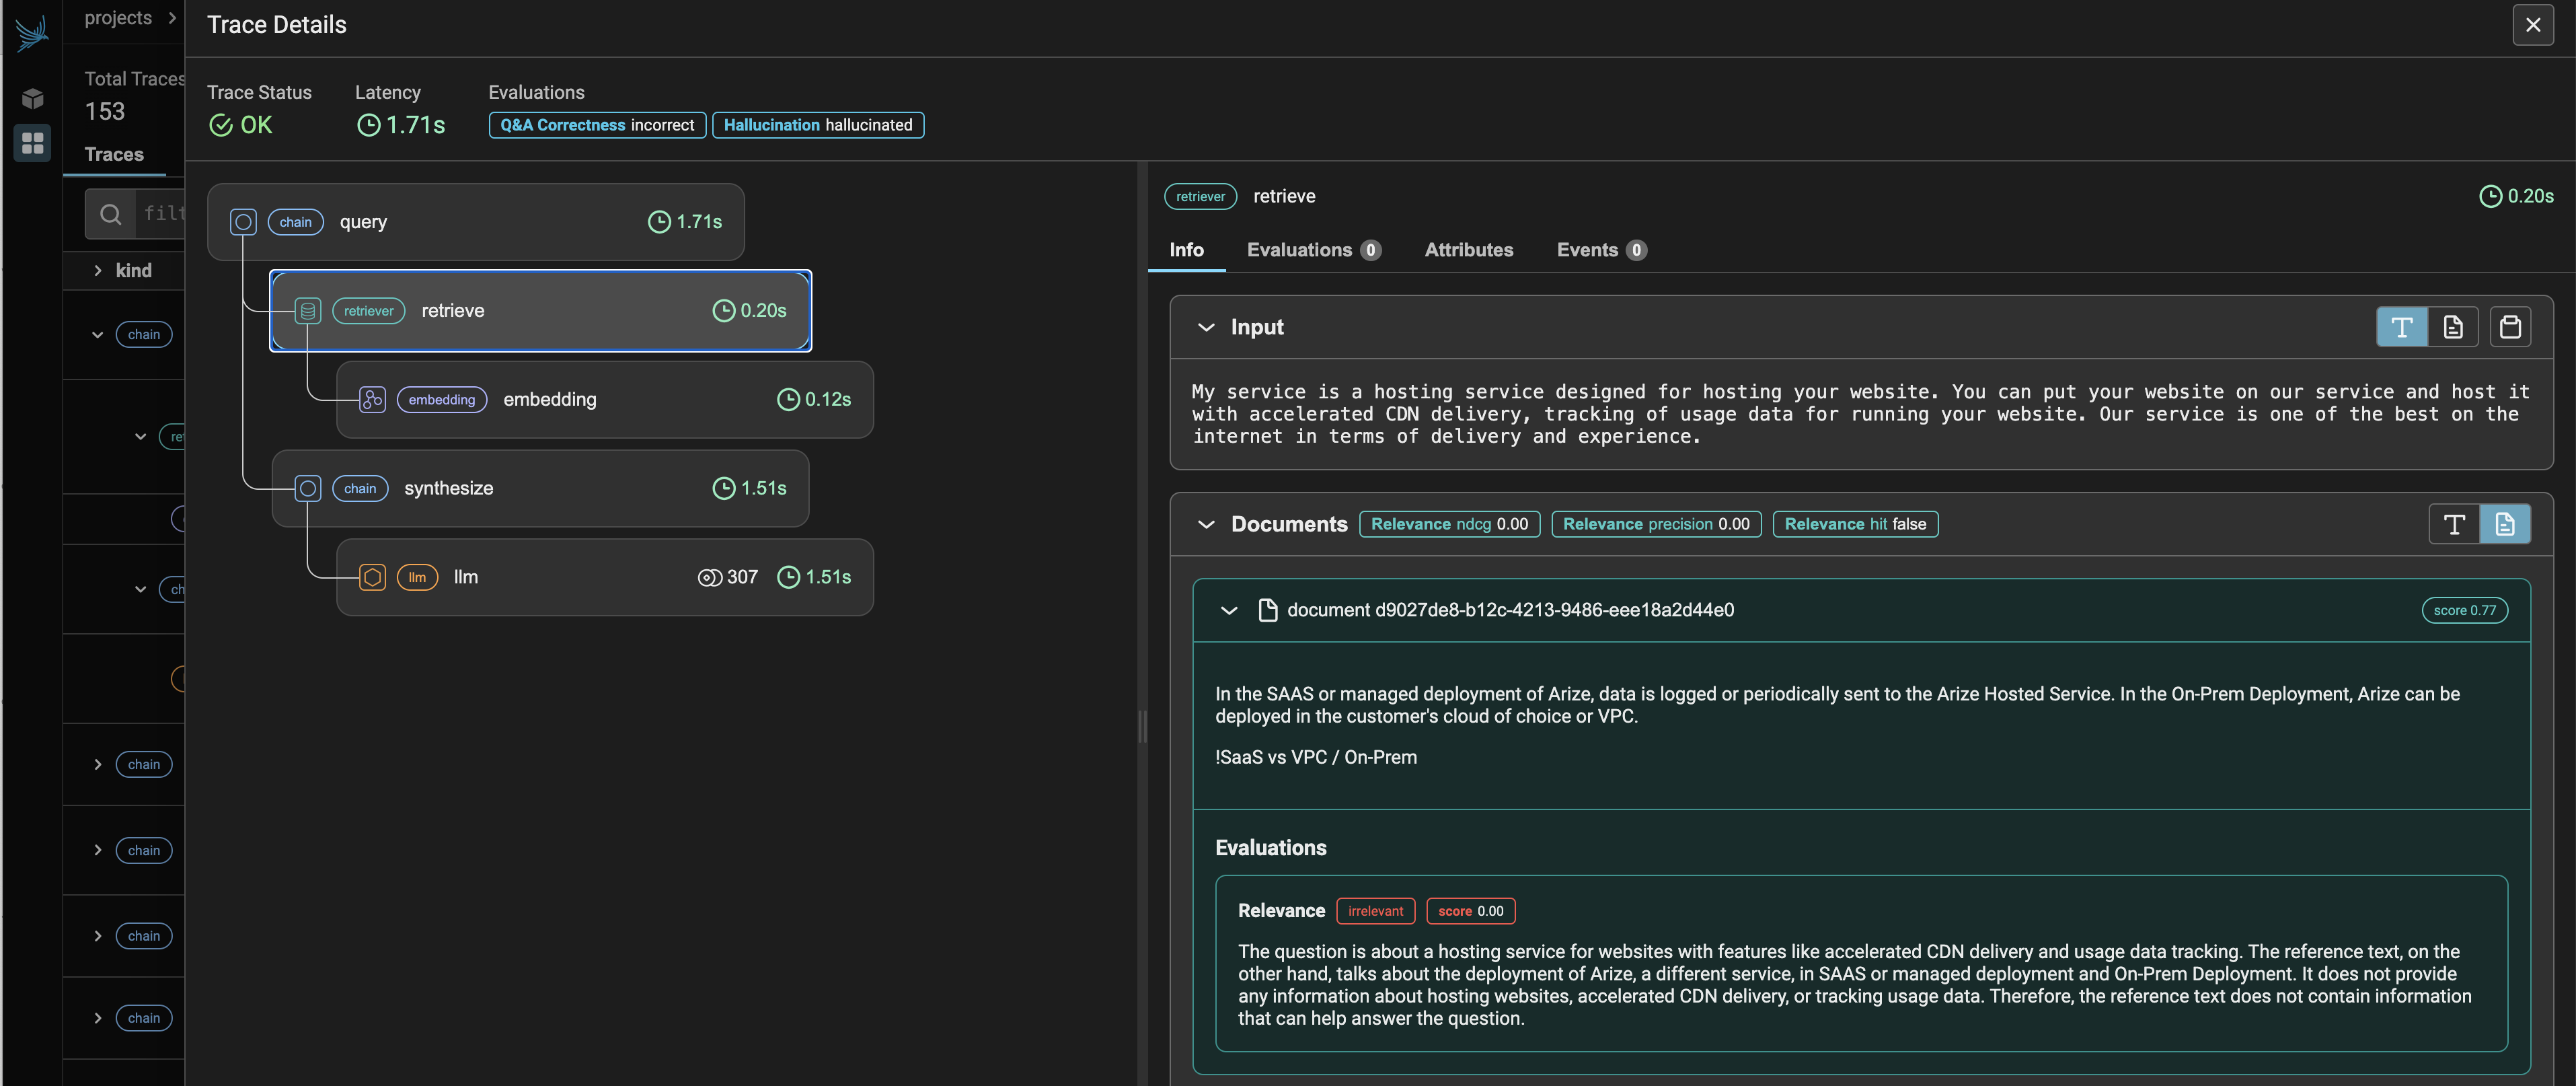Screen dimensions: 2576x1086
Task: Click the Q&A Correctness incorrect badge
Action: (x=597, y=125)
